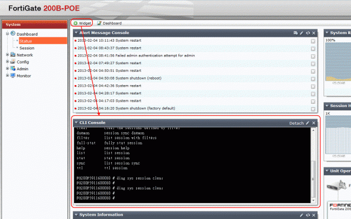Click the Dashboard clock icon in tree
351x219 pixels.
13,33
